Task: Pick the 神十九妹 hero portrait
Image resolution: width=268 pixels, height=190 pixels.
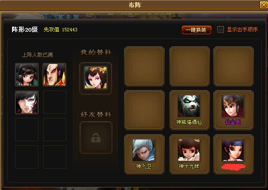Action: coord(189,150)
